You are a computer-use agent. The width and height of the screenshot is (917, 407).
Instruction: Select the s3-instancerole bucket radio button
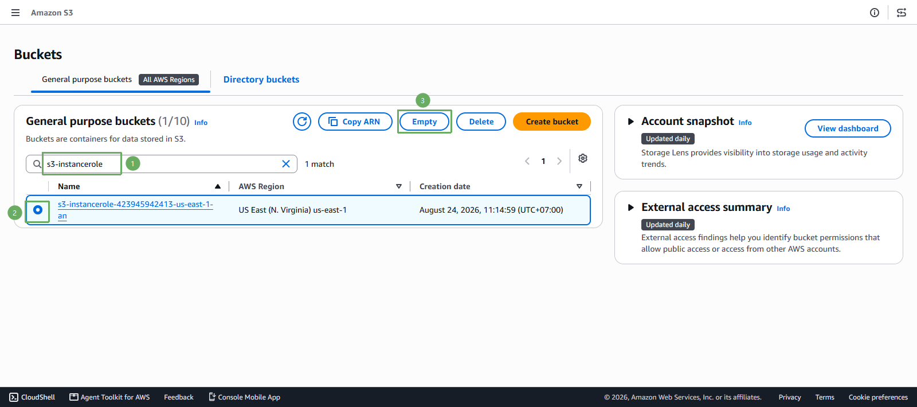point(38,210)
